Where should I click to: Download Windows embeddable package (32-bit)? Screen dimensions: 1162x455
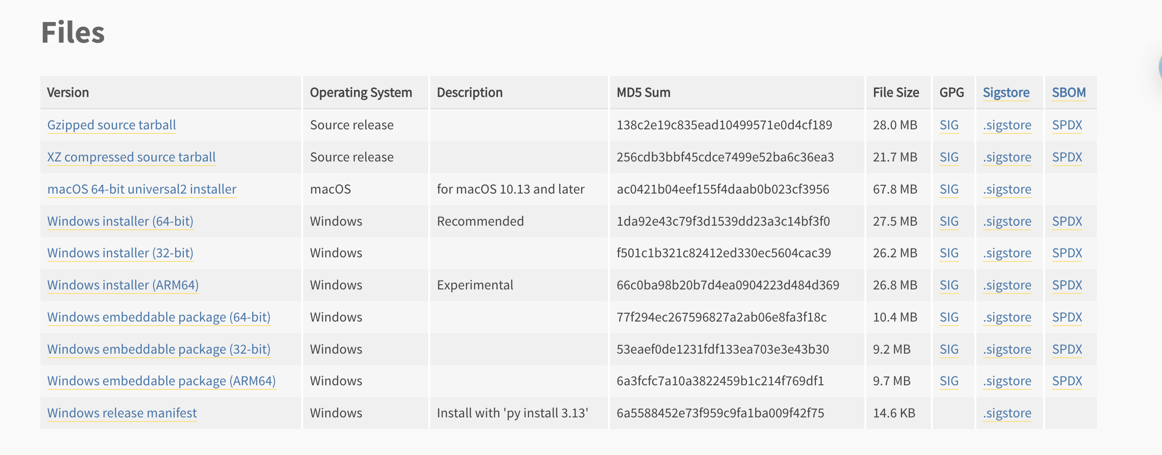(x=159, y=349)
